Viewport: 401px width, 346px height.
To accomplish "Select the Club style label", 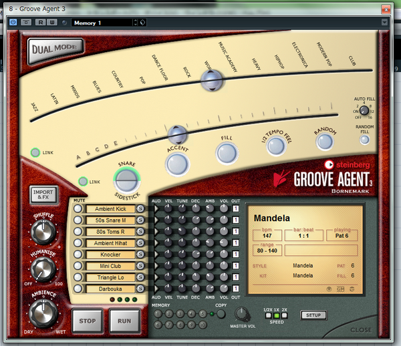I will (352, 61).
